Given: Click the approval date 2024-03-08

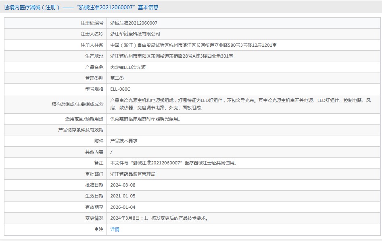Looking at the screenshot, I should (x=123, y=185).
